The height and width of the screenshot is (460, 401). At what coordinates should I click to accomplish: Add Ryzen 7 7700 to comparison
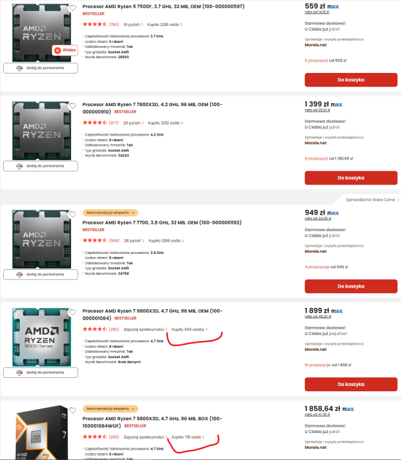(40, 275)
